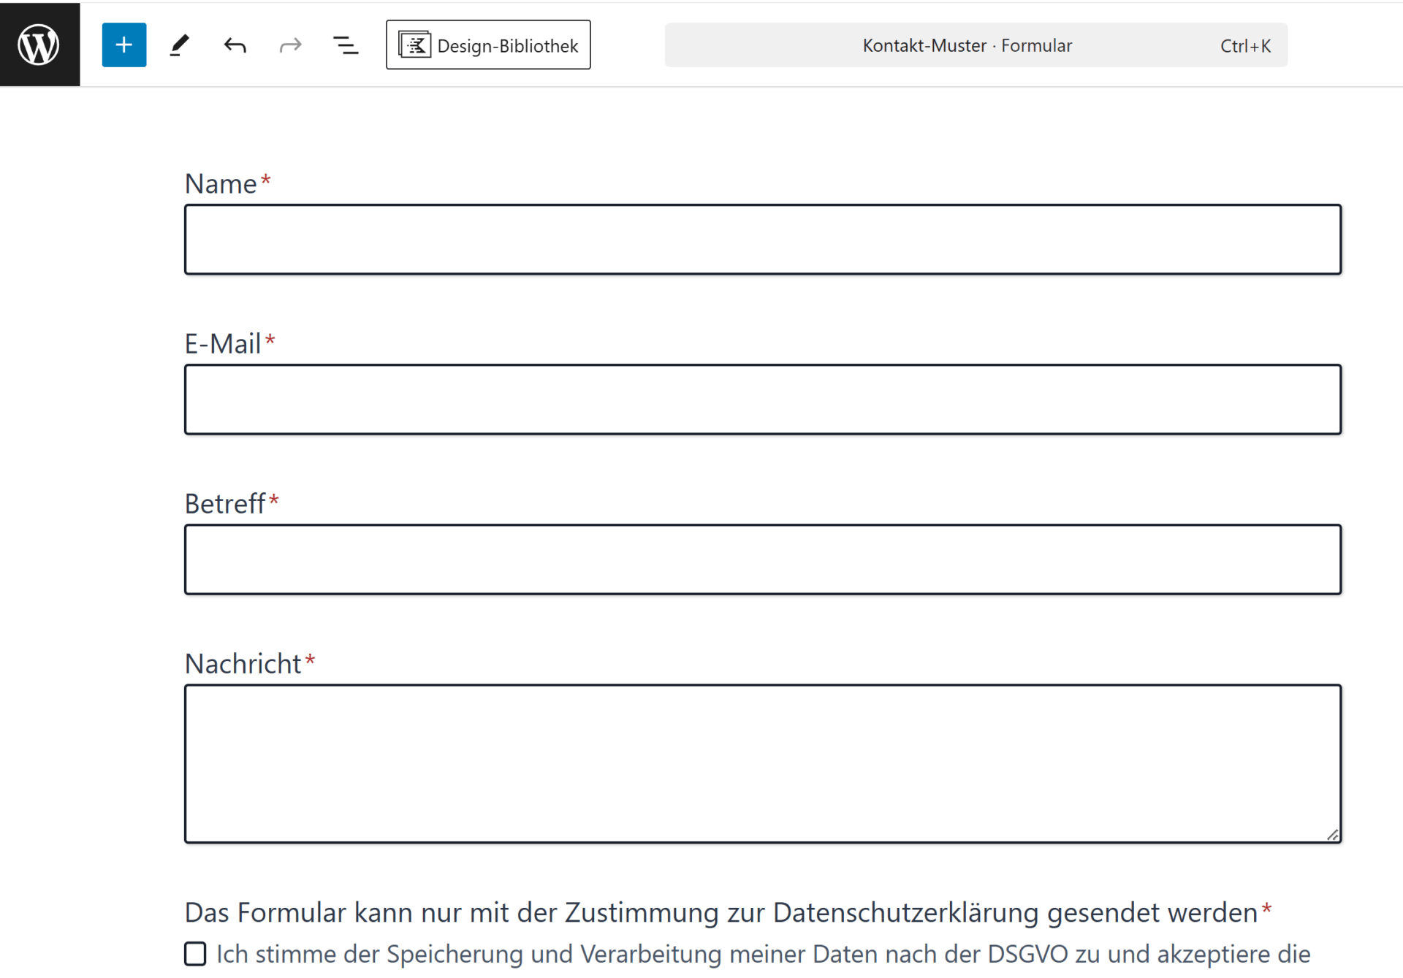Open Kontakt-Muster · Formular command palette

(x=966, y=45)
